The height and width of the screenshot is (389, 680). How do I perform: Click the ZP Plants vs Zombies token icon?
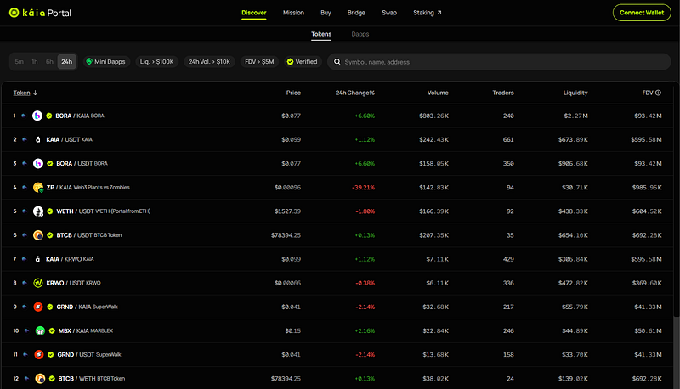click(38, 187)
